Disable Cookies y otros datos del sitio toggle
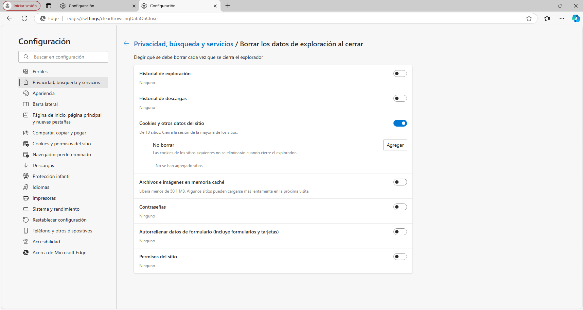This screenshot has height=310, width=583. (400, 123)
